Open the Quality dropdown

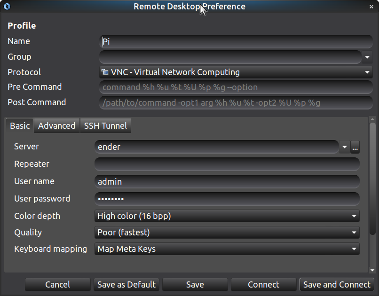(227, 233)
